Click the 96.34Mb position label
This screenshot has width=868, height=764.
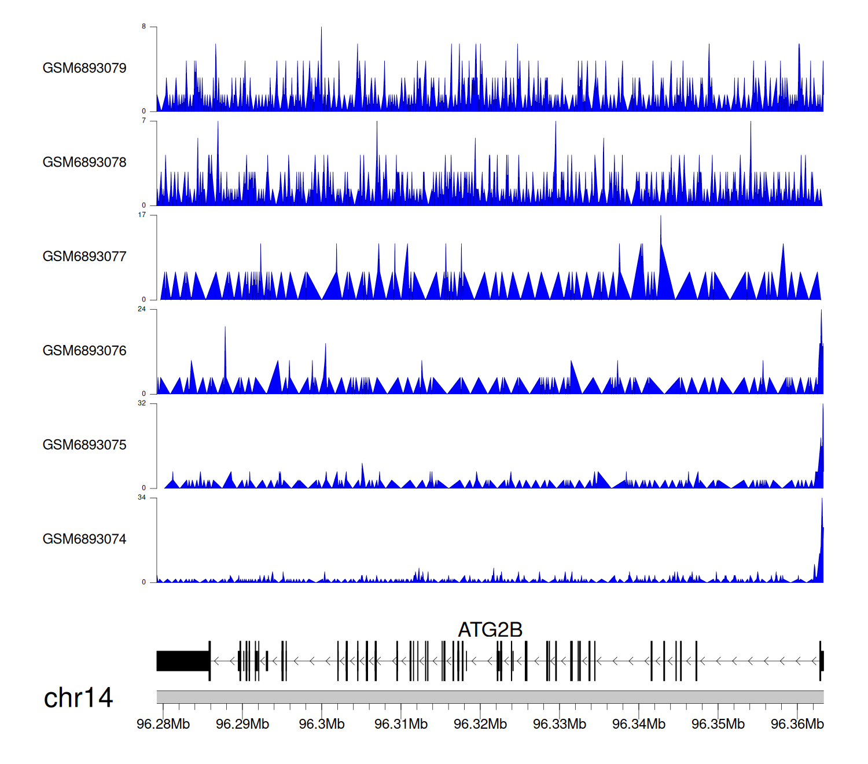tap(639, 724)
